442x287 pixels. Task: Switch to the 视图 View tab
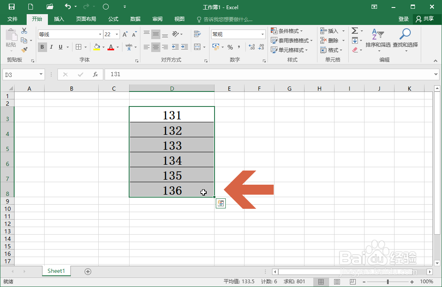(179, 19)
